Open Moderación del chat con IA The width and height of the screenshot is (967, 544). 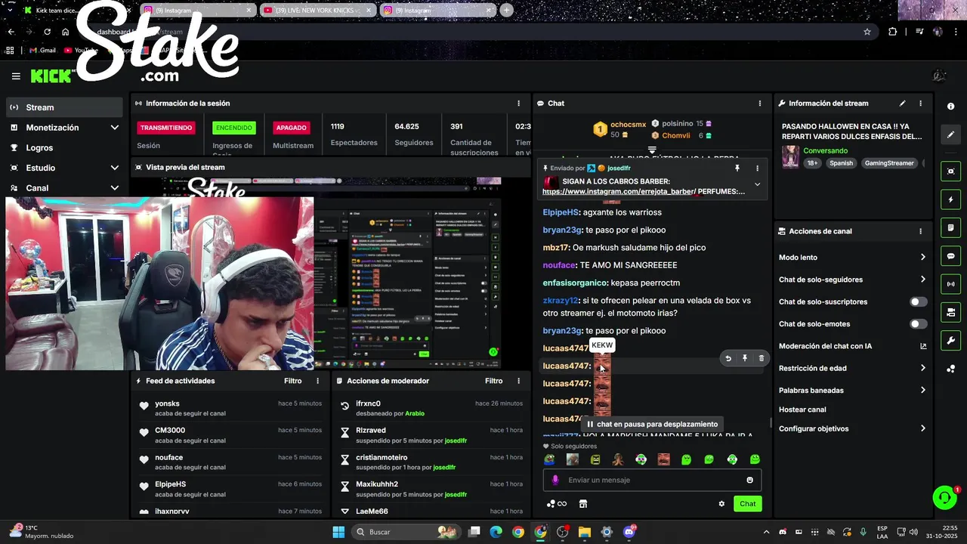(852, 346)
